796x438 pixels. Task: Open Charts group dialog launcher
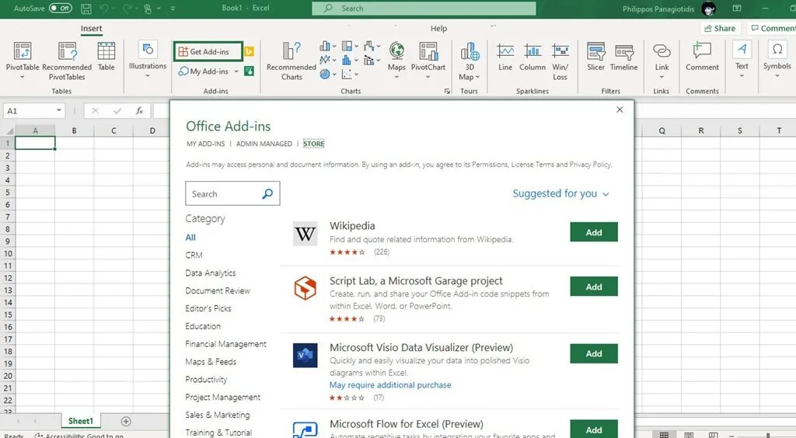[x=447, y=92]
